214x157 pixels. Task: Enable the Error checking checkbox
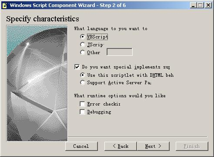(82, 104)
